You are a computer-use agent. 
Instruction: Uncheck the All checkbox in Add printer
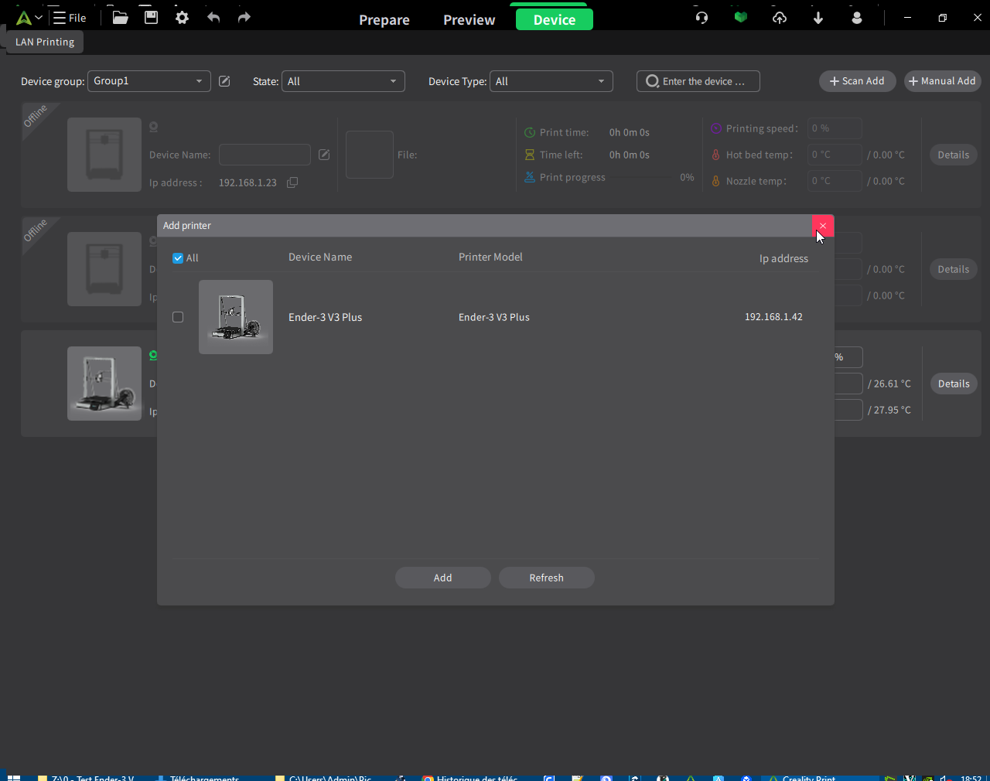[178, 258]
